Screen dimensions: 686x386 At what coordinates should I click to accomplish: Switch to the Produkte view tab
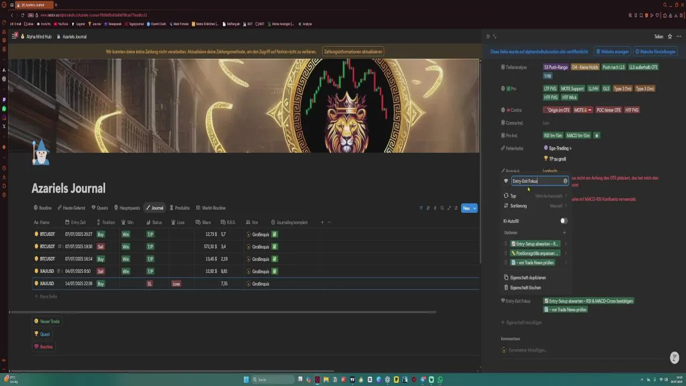point(179,208)
